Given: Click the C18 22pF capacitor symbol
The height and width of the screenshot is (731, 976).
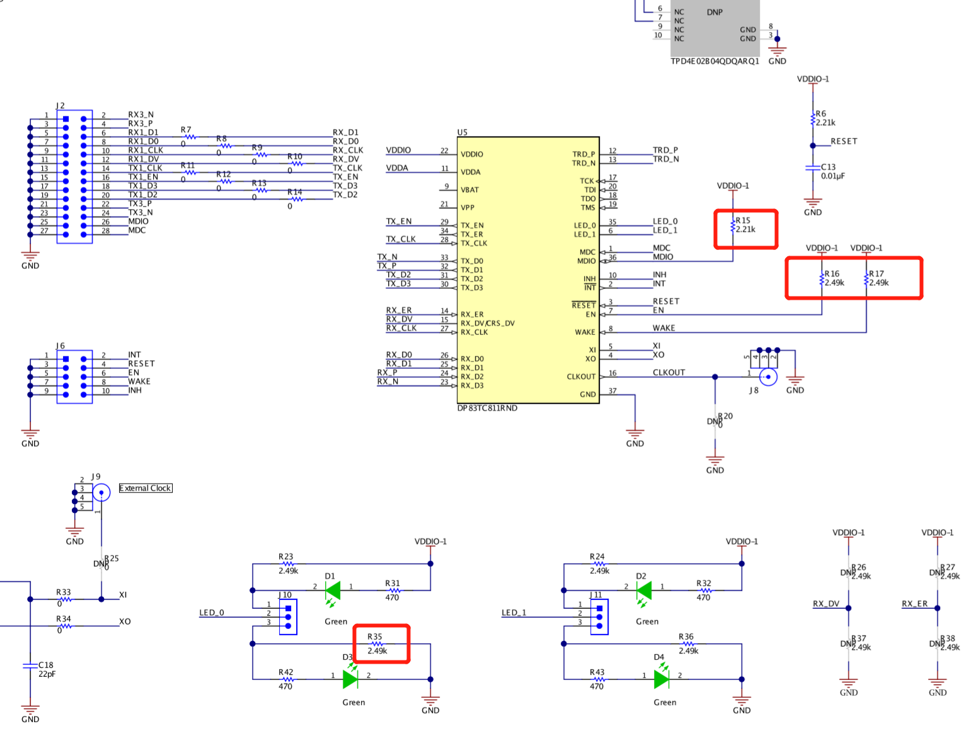Looking at the screenshot, I should tap(30, 666).
